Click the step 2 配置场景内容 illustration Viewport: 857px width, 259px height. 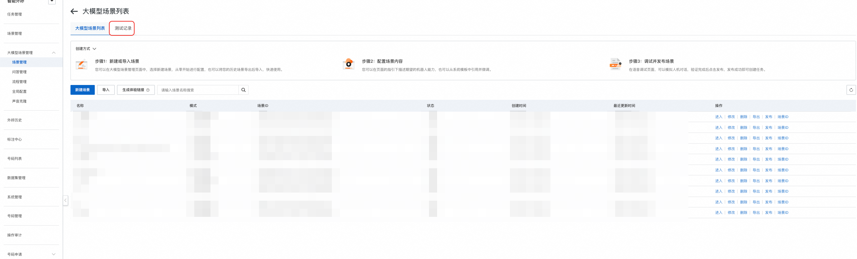coord(348,64)
